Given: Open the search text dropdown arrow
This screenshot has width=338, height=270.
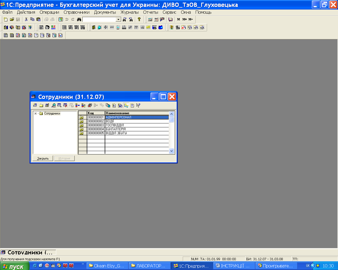Looking at the screenshot, I should (x=119, y=19).
